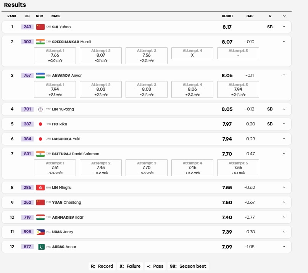Click the result 8.17 for SHI Yuhao
The width and height of the screenshot is (308, 273).
[x=227, y=27]
